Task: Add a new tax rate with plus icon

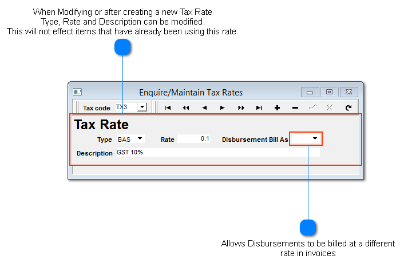Action: 277,107
